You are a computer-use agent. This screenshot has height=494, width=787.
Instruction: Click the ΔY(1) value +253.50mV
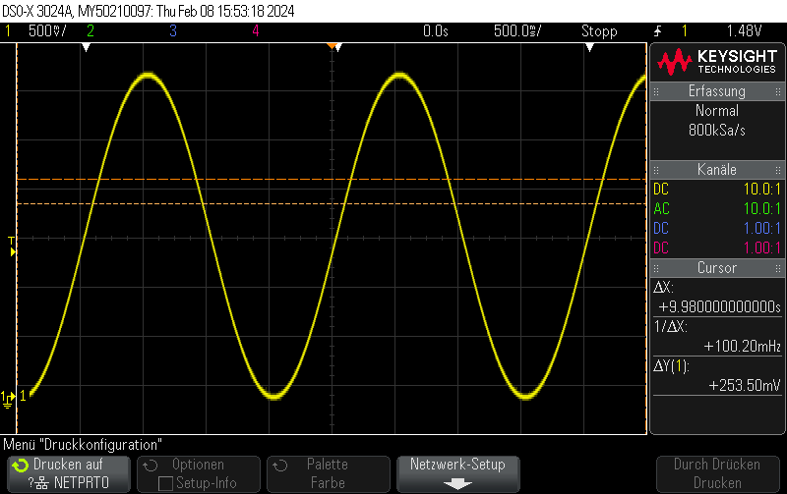(745, 385)
